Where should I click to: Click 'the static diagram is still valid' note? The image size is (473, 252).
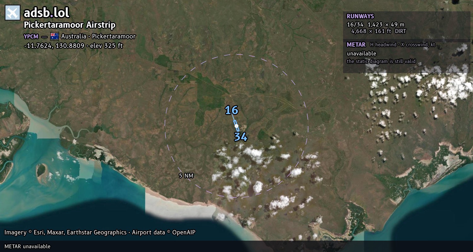[381, 61]
